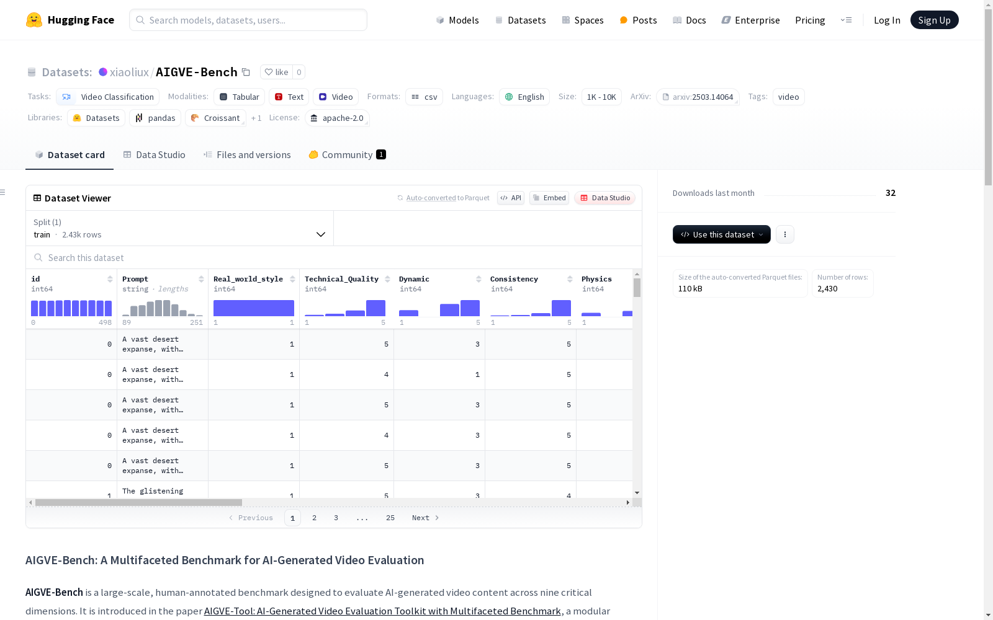993x620 pixels.
Task: Sort by the Technical_Quality column
Action: pyautogui.click(x=387, y=279)
